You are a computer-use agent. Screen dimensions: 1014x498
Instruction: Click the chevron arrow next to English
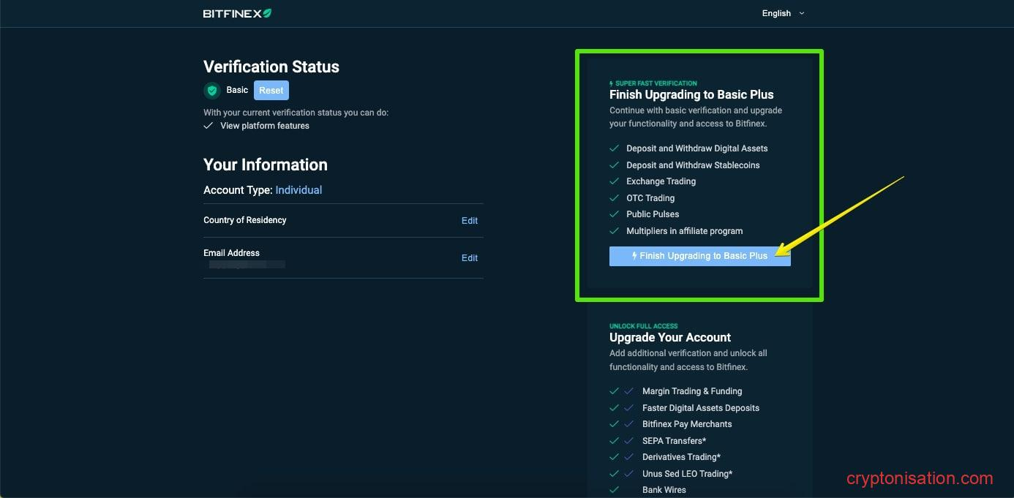coord(802,13)
